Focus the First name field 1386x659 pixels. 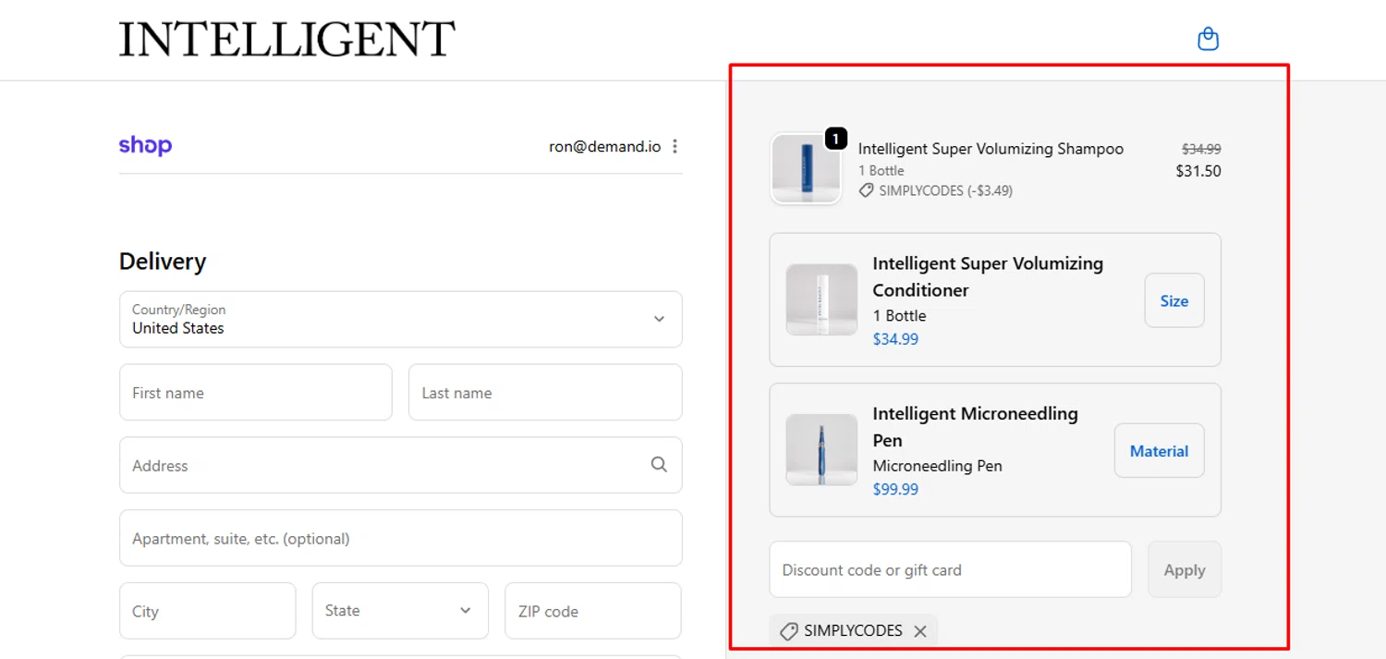pos(256,392)
